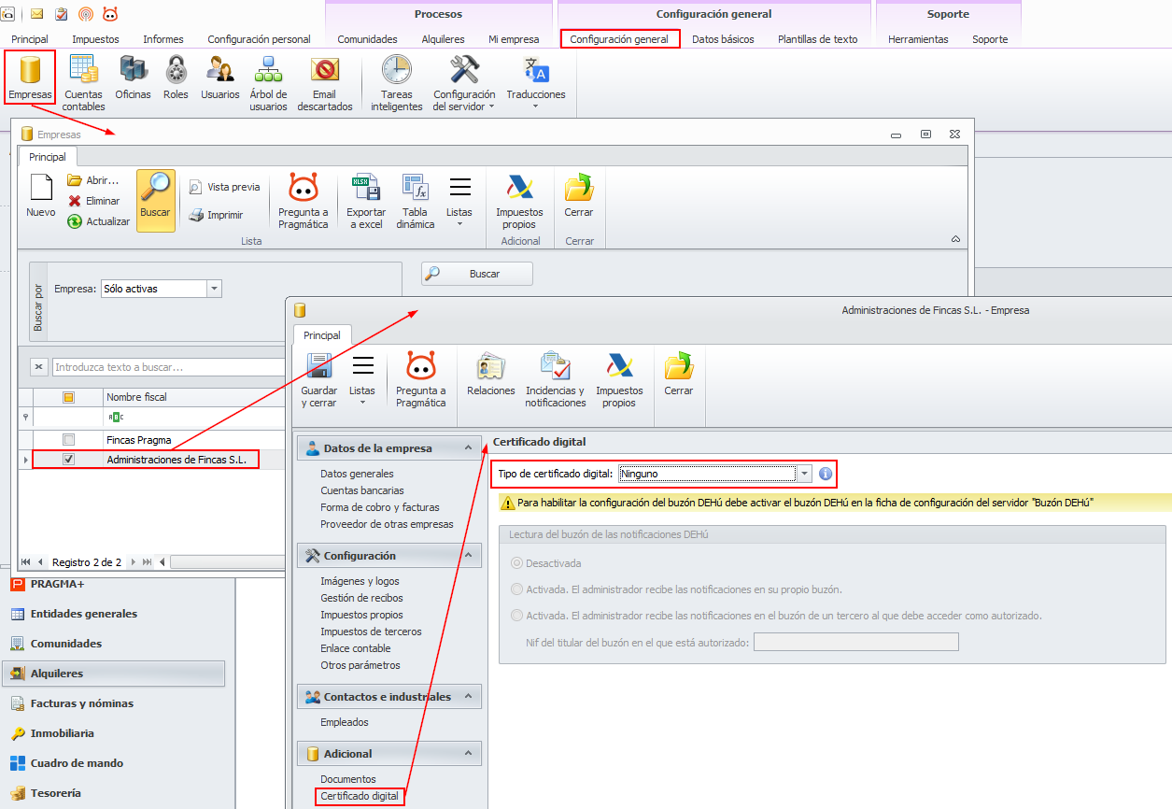The height and width of the screenshot is (809, 1172).
Task: Open Cuentas bancarias
Action: pyautogui.click(x=362, y=490)
